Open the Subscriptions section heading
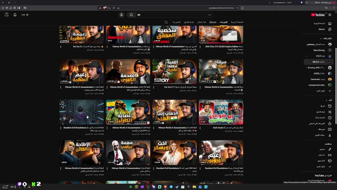This screenshot has height=190, width=337. click(326, 39)
